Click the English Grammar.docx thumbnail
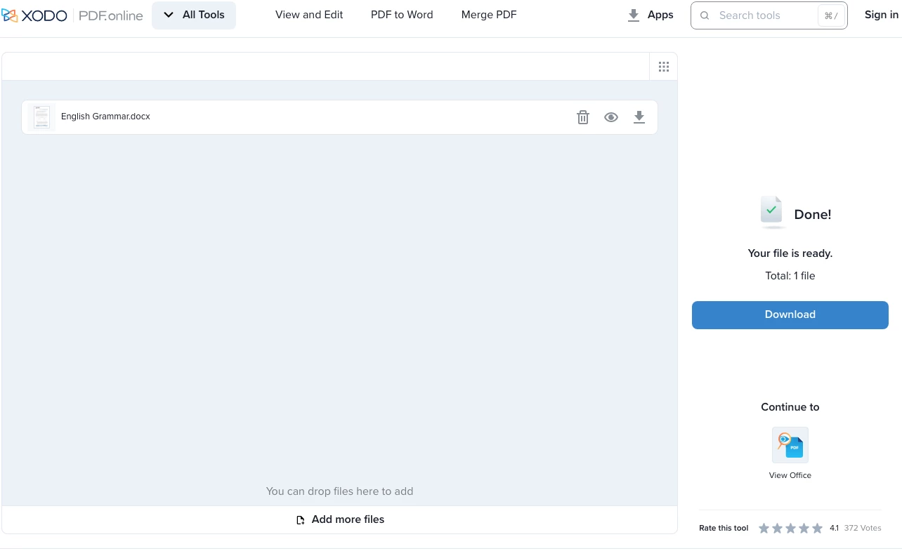This screenshot has width=902, height=551. (41, 117)
